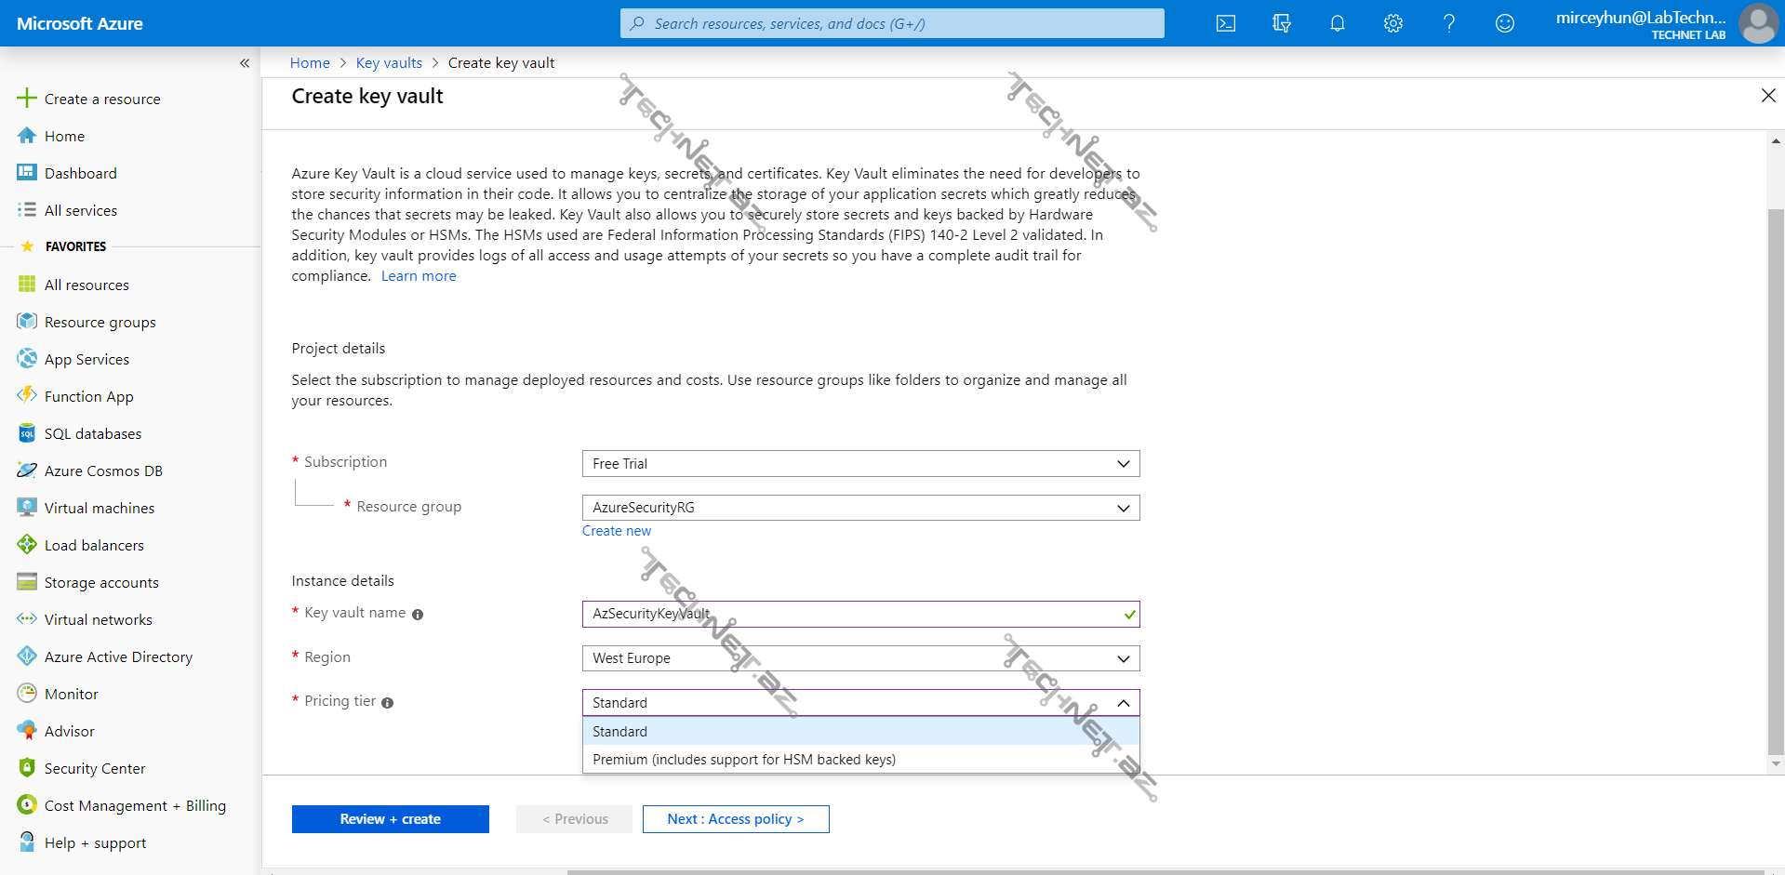Expand the Region dropdown

click(x=860, y=658)
